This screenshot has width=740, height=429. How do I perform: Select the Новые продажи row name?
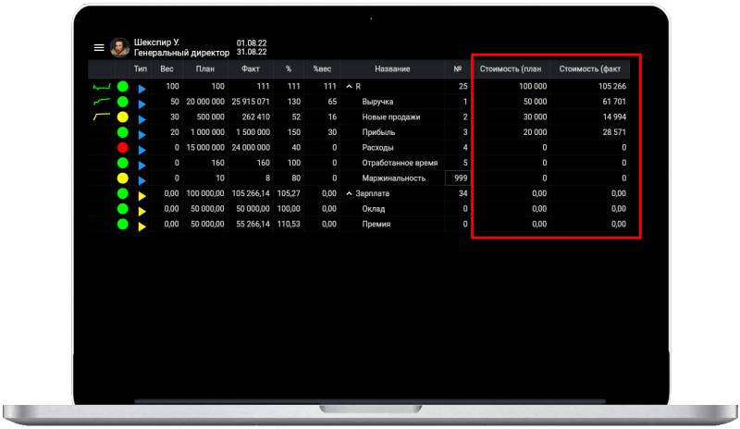click(x=390, y=117)
